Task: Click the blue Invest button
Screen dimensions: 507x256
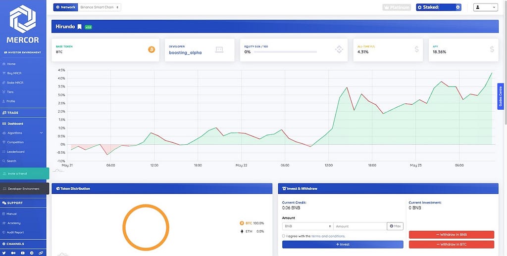Action: [x=343, y=244]
